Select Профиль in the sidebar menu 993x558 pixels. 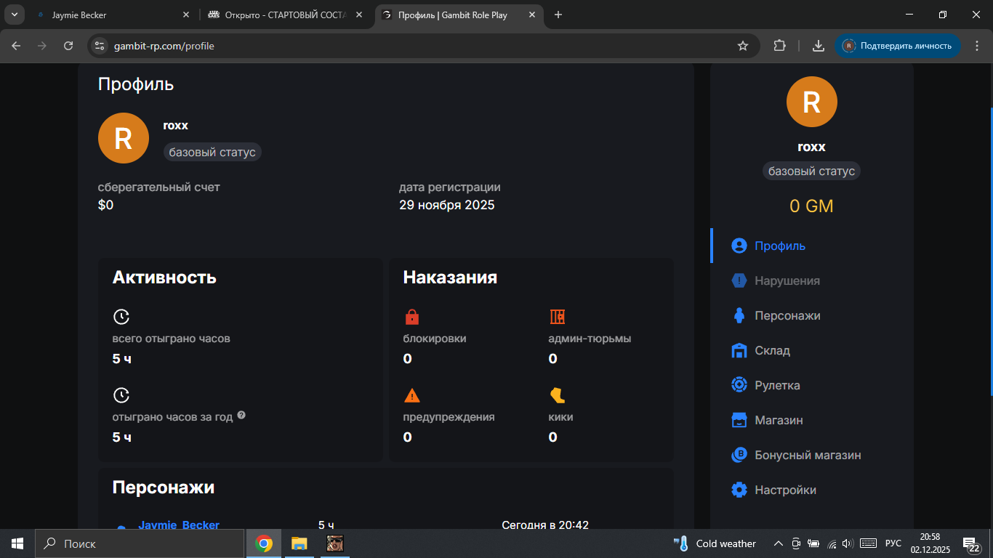(x=779, y=246)
